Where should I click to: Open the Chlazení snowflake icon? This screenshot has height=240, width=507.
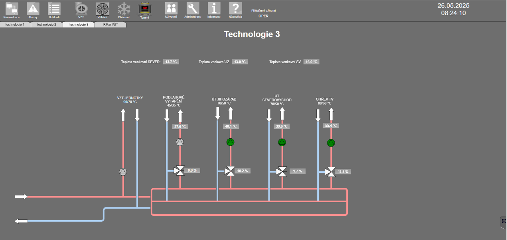point(124,9)
